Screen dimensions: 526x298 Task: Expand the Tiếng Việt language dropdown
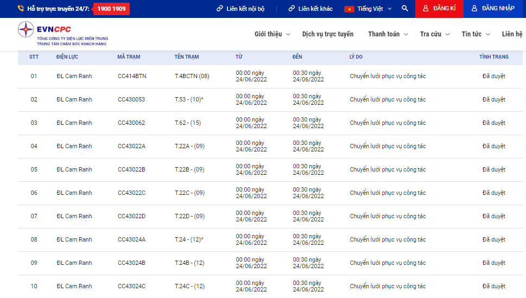point(370,9)
